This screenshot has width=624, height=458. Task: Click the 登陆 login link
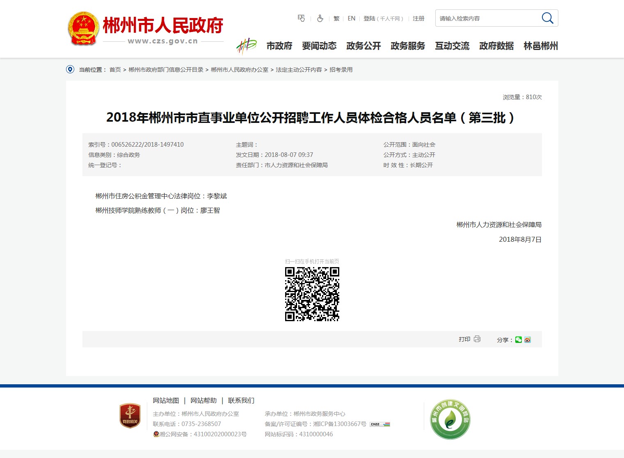[x=369, y=18]
